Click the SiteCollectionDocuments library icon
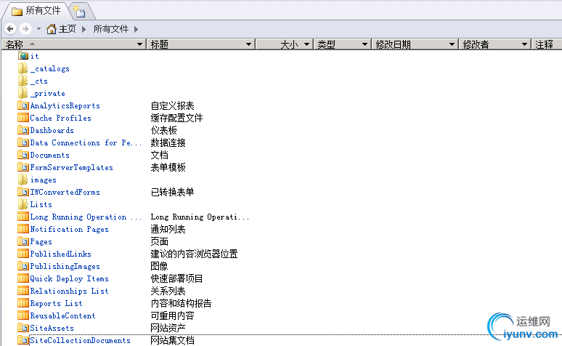This screenshot has height=346, width=562. [x=23, y=340]
